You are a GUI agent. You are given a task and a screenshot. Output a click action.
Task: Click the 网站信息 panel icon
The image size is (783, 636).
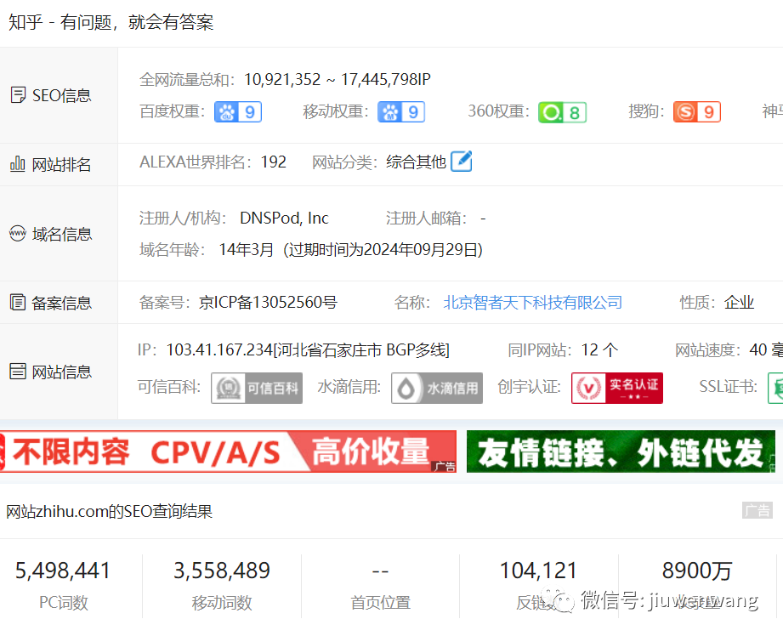(x=18, y=372)
